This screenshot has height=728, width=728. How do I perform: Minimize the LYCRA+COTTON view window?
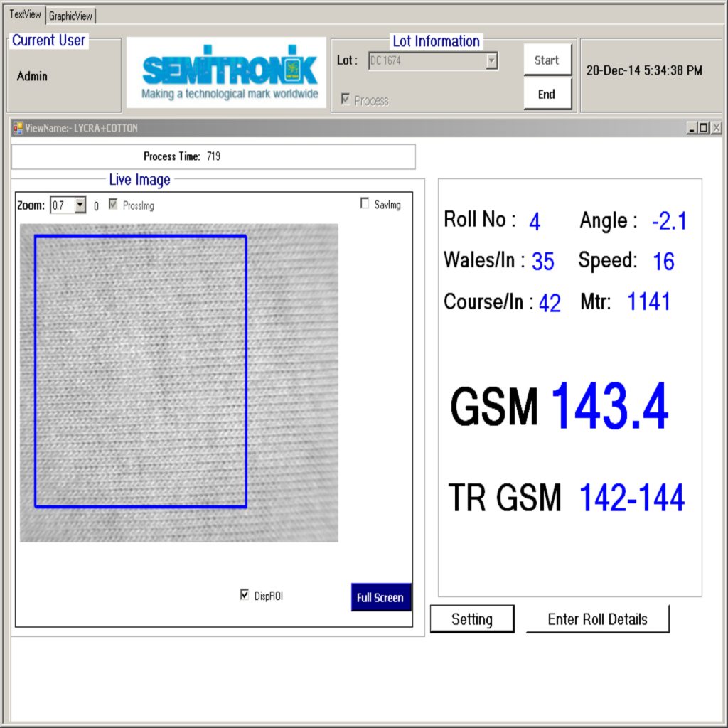click(x=692, y=128)
